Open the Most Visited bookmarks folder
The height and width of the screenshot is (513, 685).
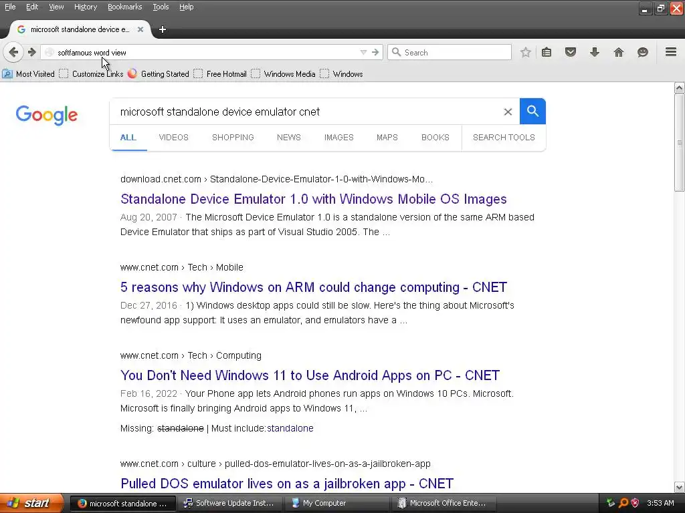pos(29,73)
